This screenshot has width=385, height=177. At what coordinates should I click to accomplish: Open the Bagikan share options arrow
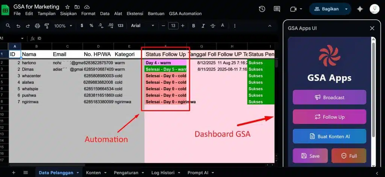click(346, 9)
